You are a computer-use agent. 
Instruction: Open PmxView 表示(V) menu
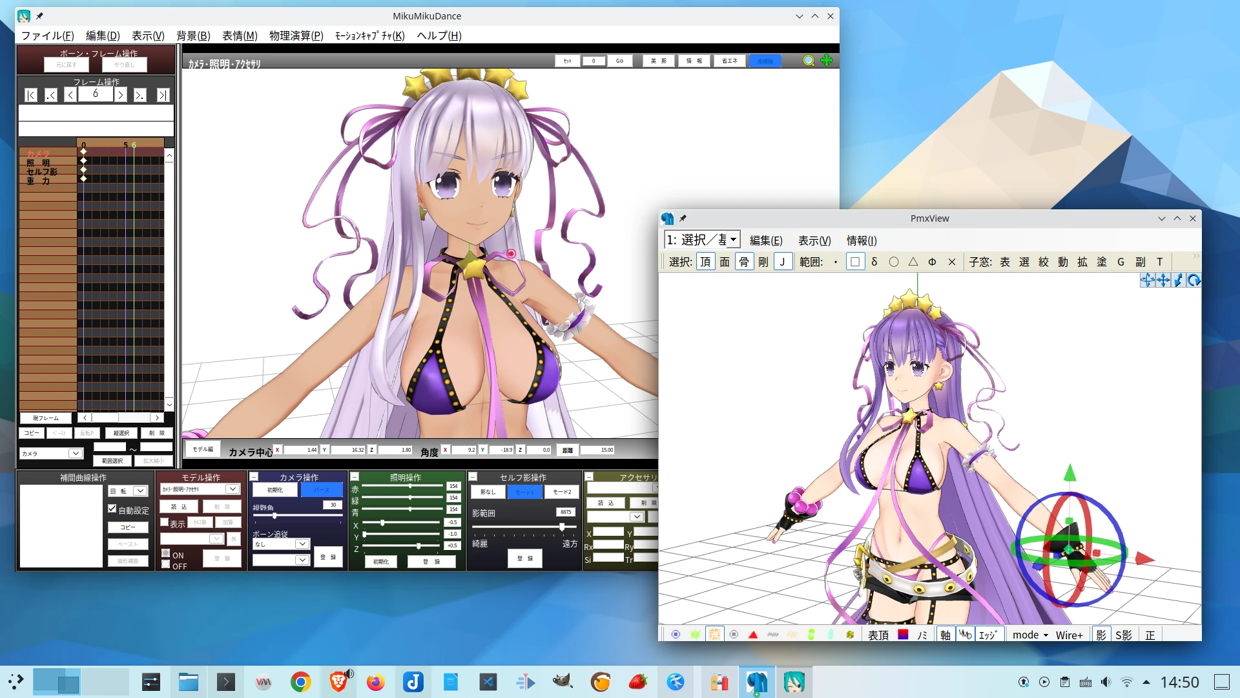tap(814, 240)
